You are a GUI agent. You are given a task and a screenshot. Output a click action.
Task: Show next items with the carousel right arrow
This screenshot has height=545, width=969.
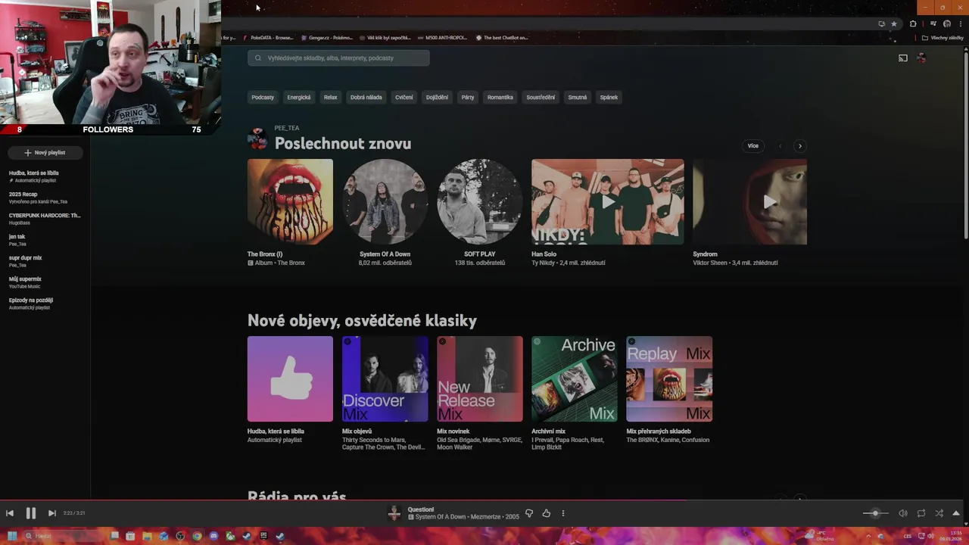pyautogui.click(x=800, y=146)
